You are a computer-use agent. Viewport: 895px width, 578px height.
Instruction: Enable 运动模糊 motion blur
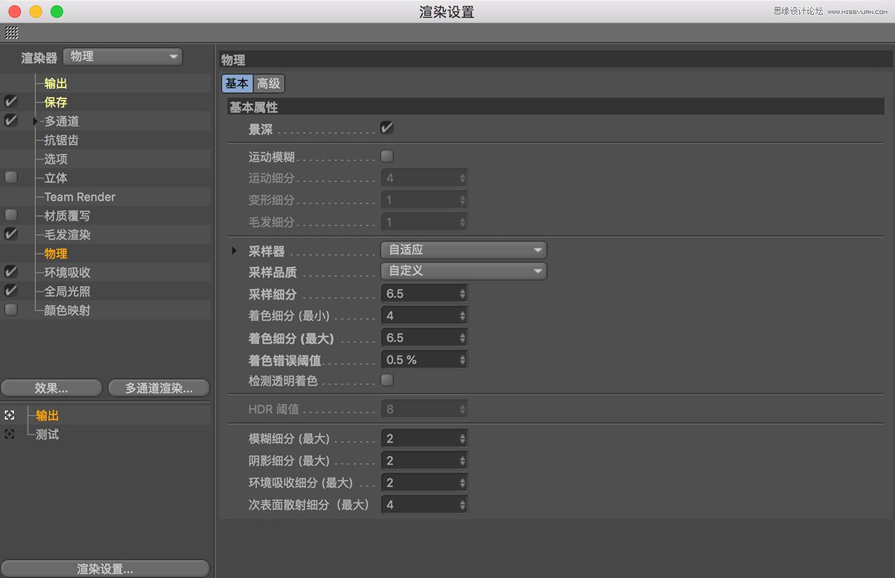pos(387,156)
